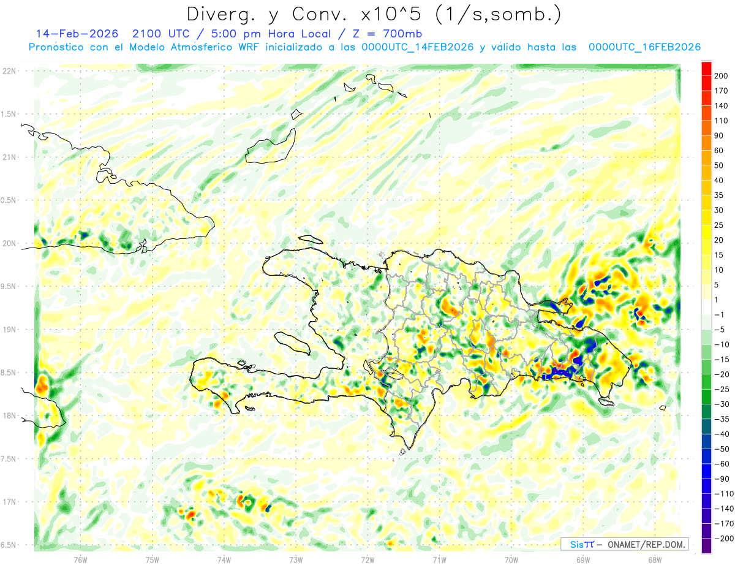The width and height of the screenshot is (735, 568).
Task: Click the dark purple swatch below -200
Action: [x=706, y=546]
